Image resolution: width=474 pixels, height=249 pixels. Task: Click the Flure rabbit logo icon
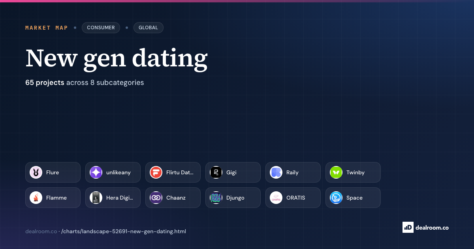click(x=36, y=172)
